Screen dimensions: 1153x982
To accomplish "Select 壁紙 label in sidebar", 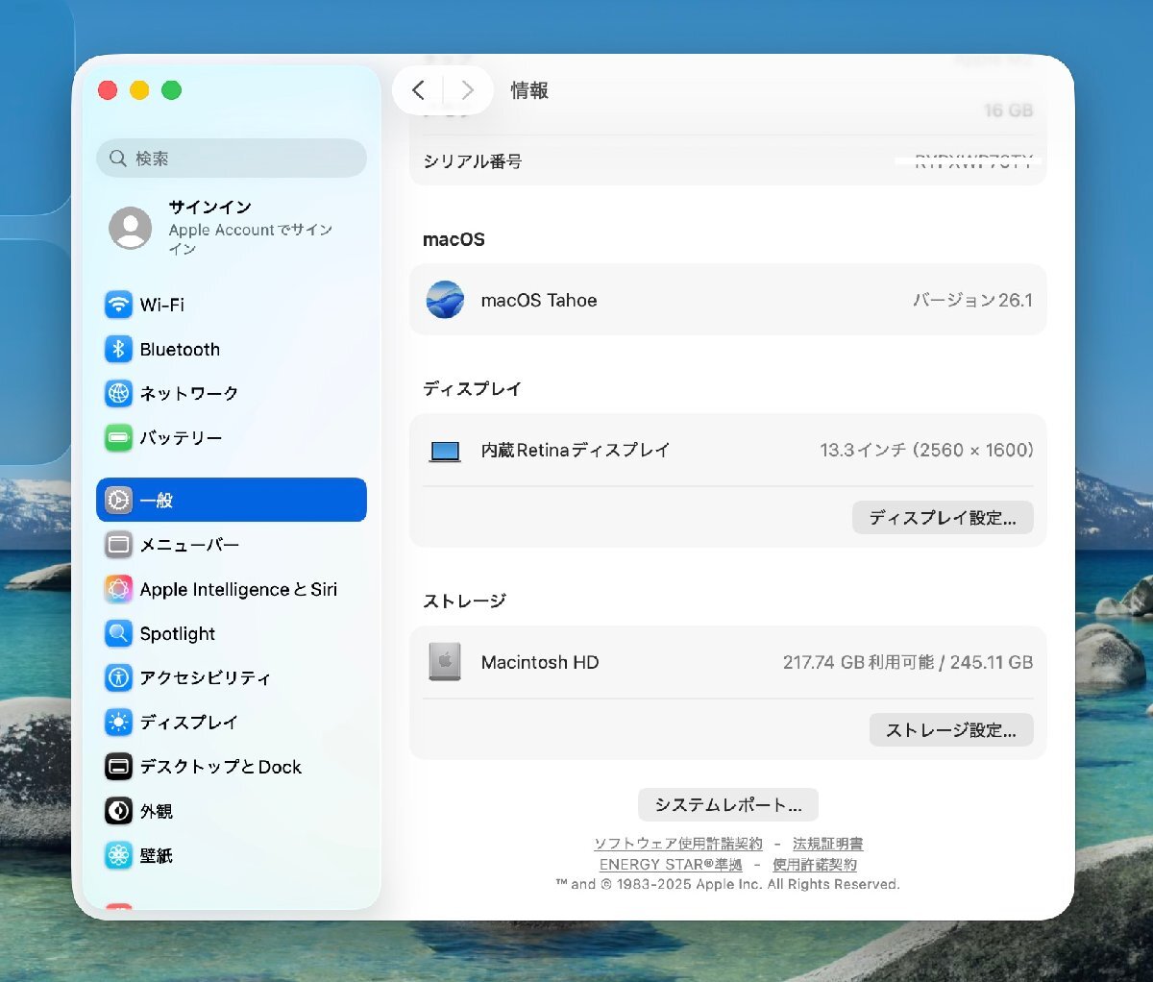I will (x=157, y=855).
